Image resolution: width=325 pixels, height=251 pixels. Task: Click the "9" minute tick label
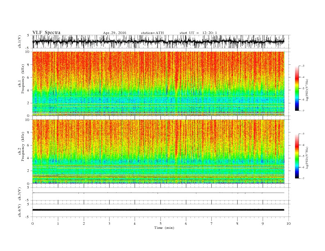(263, 224)
